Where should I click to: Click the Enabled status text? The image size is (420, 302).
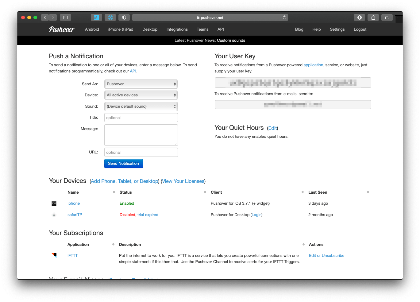127,203
